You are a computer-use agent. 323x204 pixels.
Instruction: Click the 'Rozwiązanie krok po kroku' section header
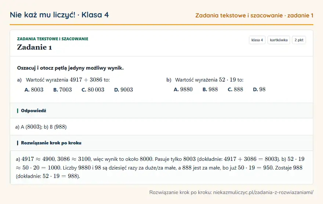click(161, 143)
